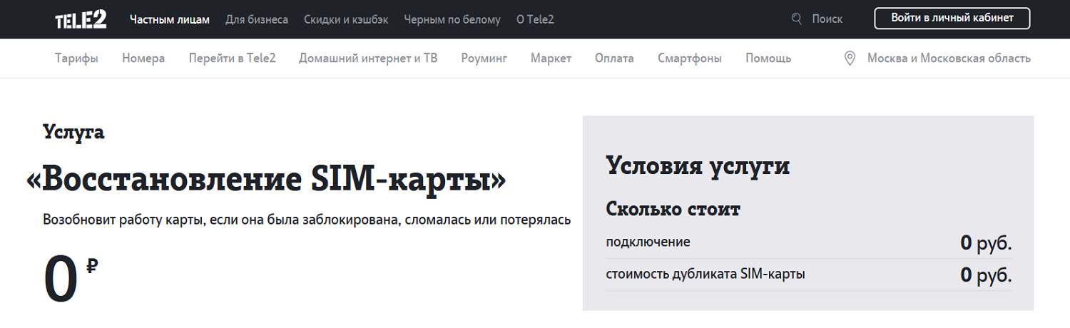Go to the Роуминг section
Screen dimensions: 1070x328
click(x=484, y=58)
